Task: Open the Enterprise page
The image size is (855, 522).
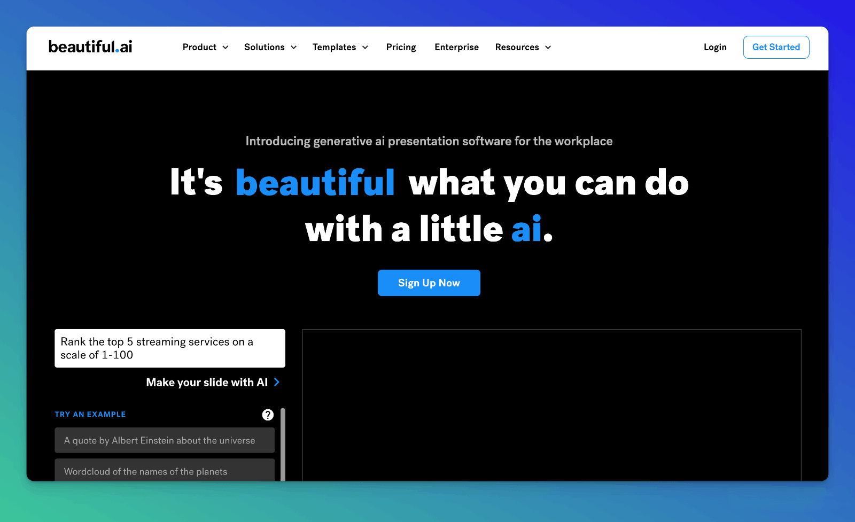Action: click(457, 47)
